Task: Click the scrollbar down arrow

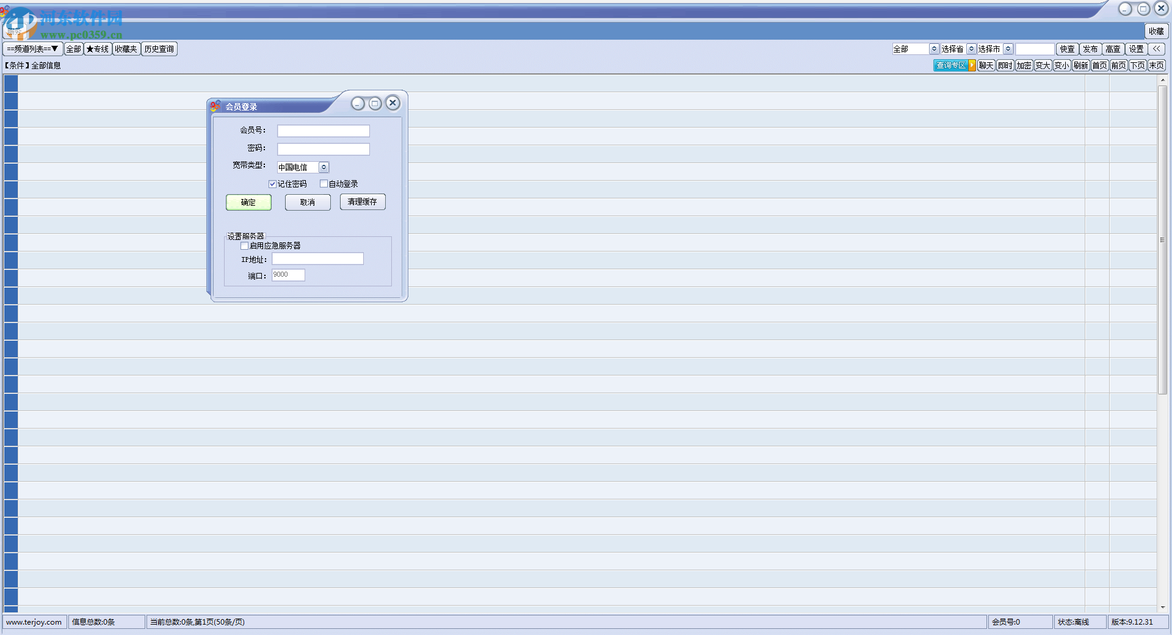Action: [x=1163, y=608]
